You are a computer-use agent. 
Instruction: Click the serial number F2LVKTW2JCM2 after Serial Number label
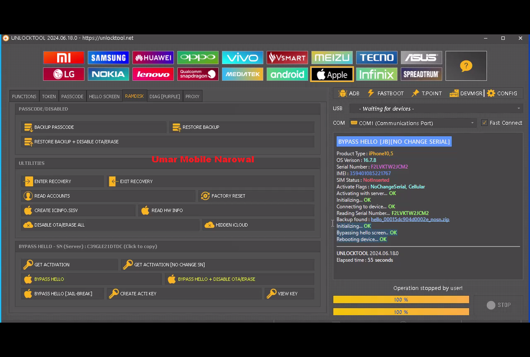pyautogui.click(x=389, y=166)
